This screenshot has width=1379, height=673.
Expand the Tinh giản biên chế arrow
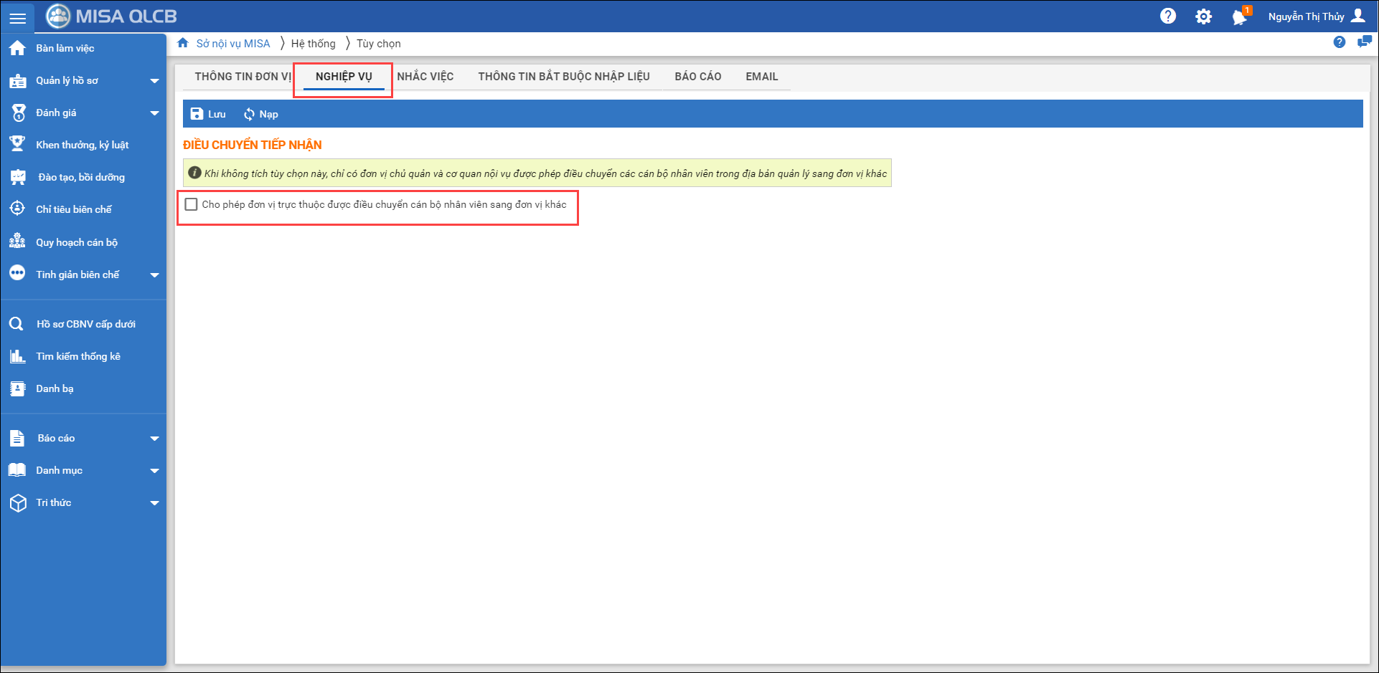[154, 275]
